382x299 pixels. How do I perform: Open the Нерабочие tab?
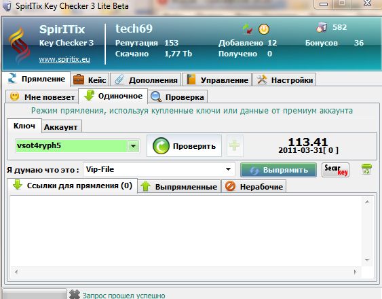[254, 186]
